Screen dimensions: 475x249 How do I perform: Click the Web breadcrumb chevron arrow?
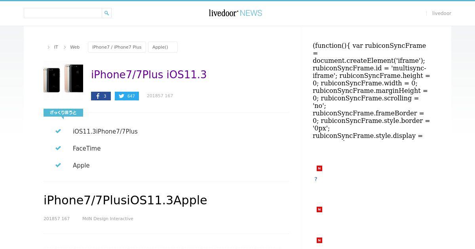[65, 47]
